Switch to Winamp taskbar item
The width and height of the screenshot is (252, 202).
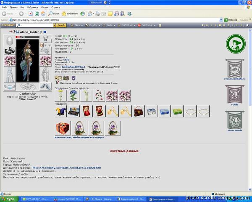coord(99,199)
